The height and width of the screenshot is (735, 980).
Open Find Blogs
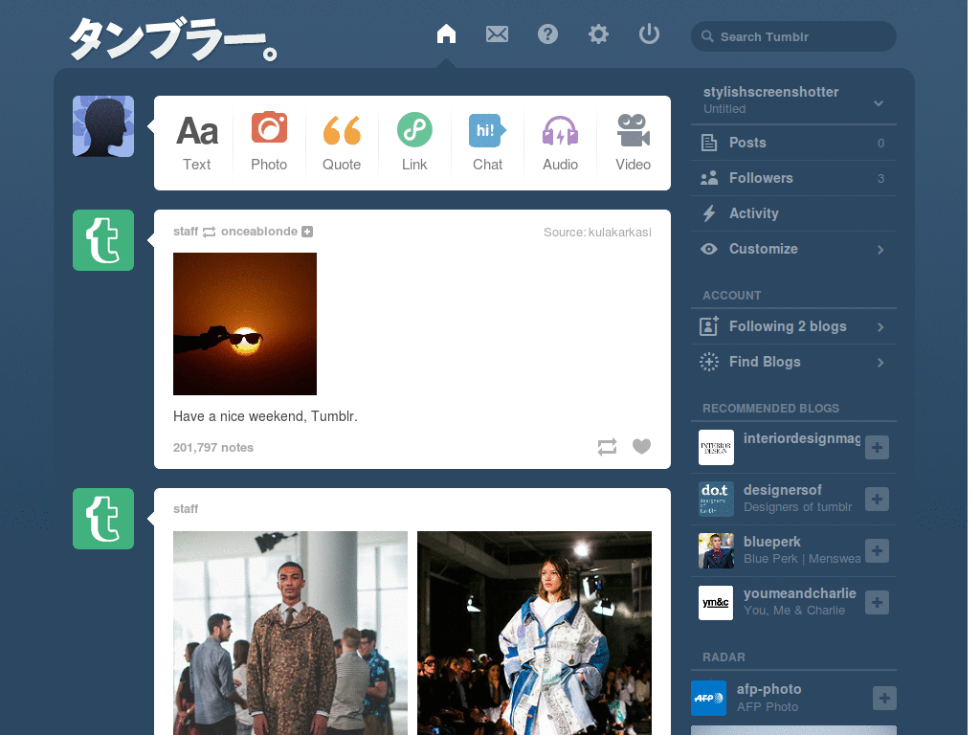pos(793,362)
